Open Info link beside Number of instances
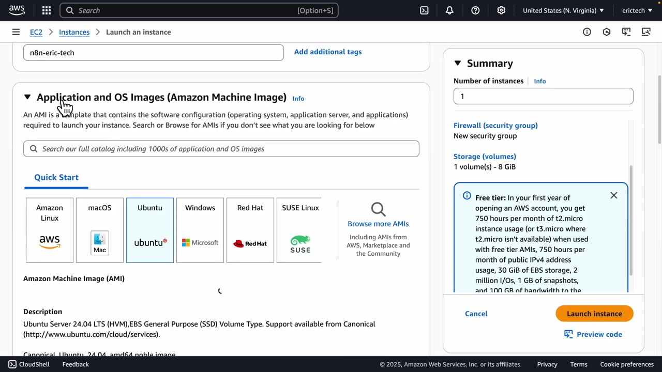 (540, 81)
